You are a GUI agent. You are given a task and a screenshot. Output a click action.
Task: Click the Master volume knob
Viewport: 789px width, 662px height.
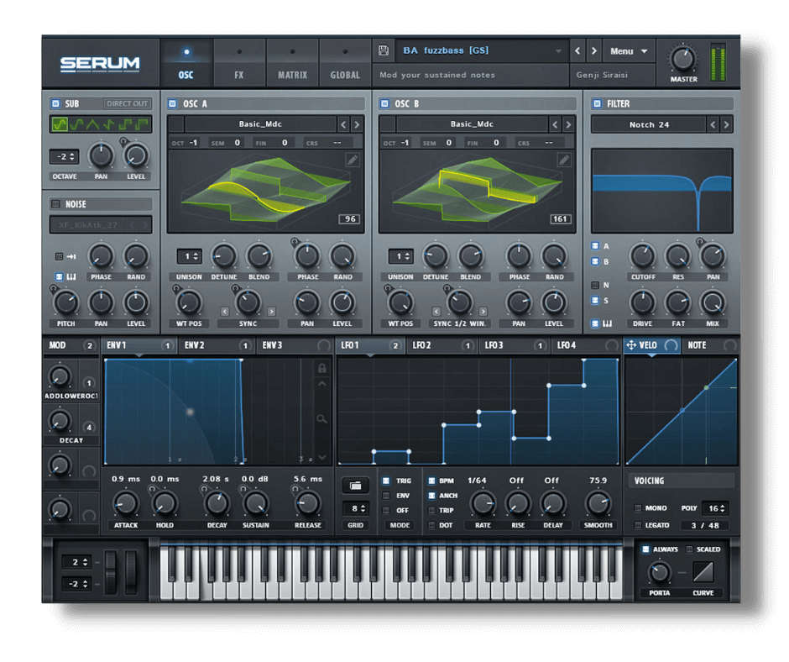[682, 59]
